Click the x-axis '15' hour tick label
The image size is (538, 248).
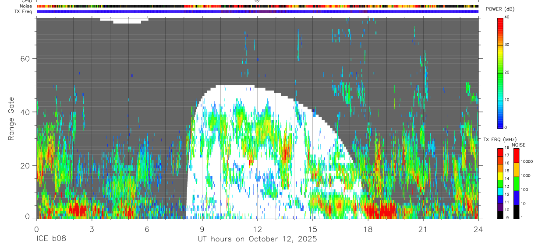click(312, 229)
